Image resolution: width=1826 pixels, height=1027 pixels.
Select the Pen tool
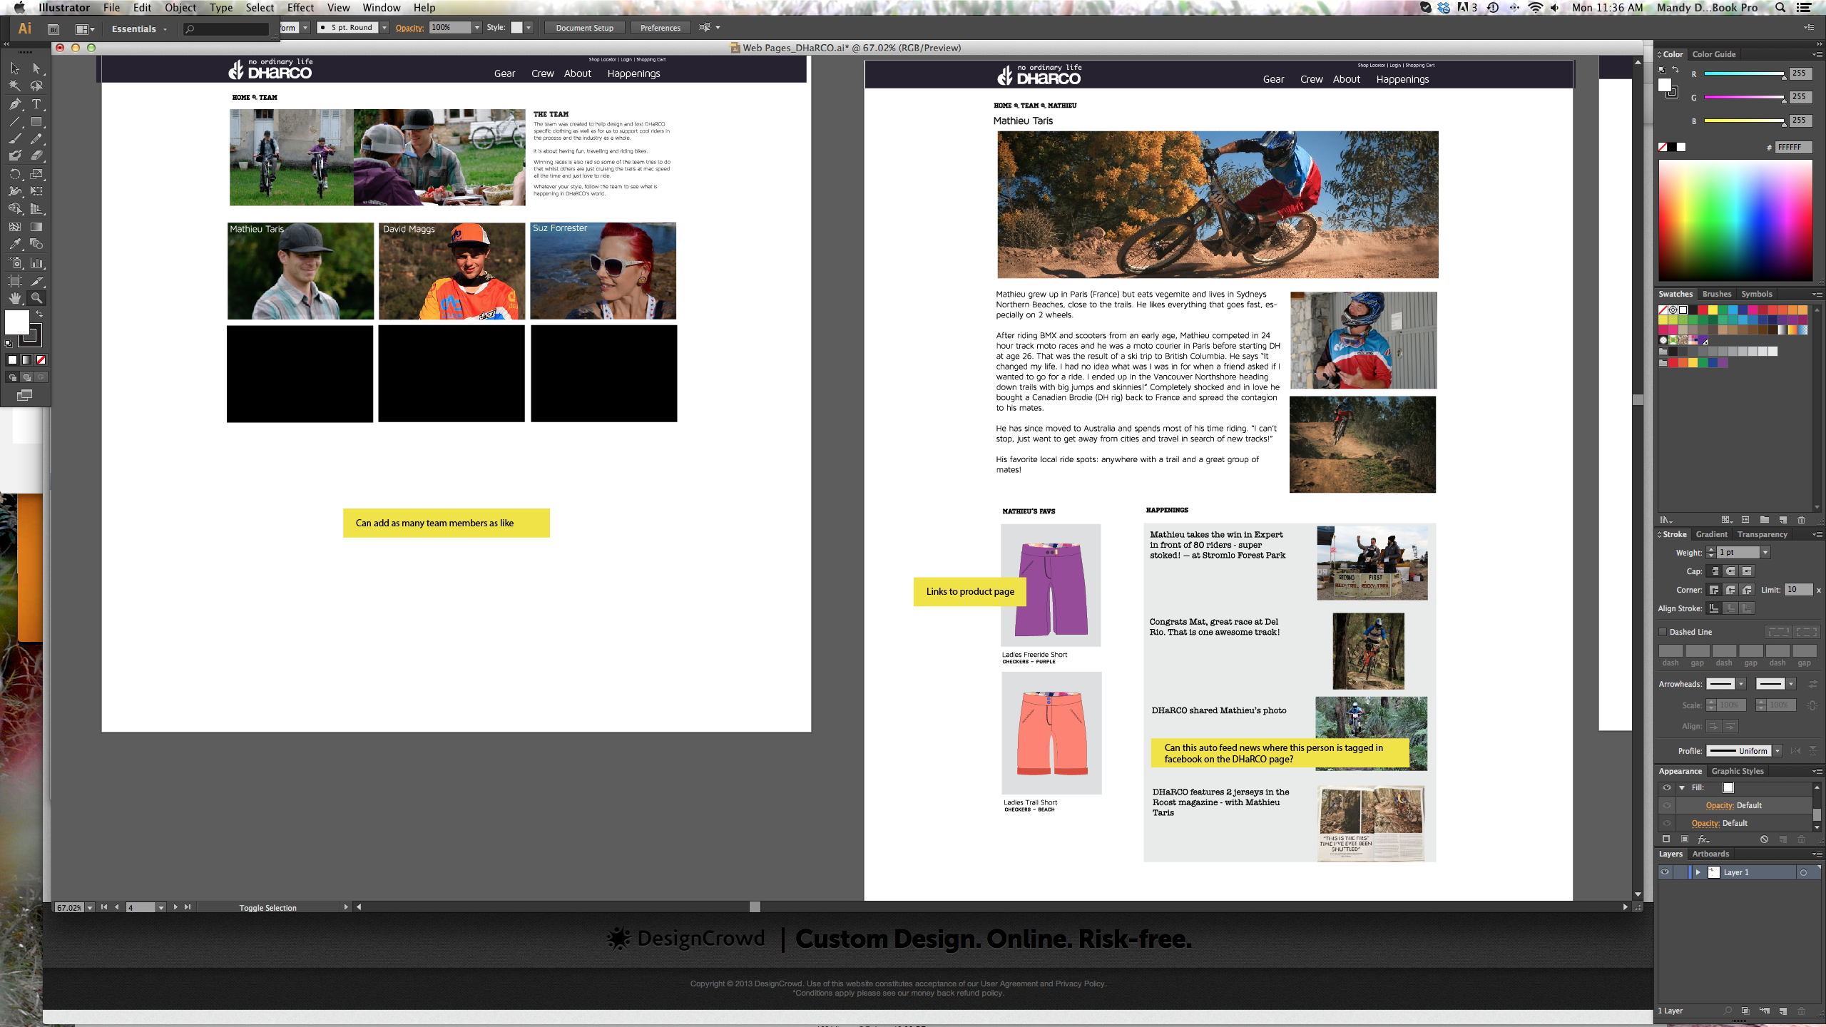click(x=14, y=104)
